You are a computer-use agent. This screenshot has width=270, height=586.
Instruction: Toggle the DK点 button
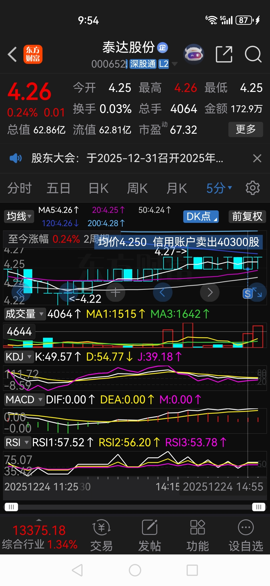[201, 217]
